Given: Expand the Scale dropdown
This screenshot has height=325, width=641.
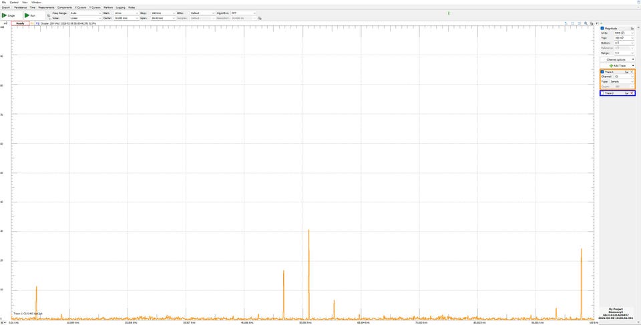Looking at the screenshot, I should pos(85,19).
